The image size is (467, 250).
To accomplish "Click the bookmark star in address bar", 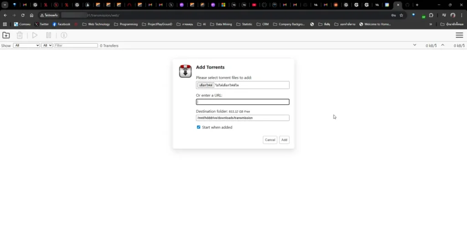I will (401, 15).
